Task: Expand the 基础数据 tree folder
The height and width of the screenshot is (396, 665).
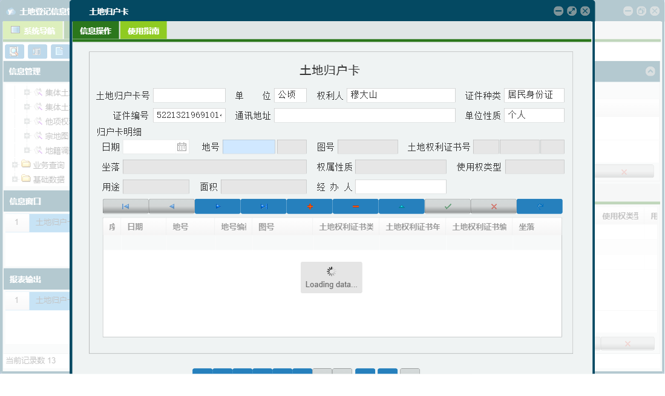Action: [15, 179]
